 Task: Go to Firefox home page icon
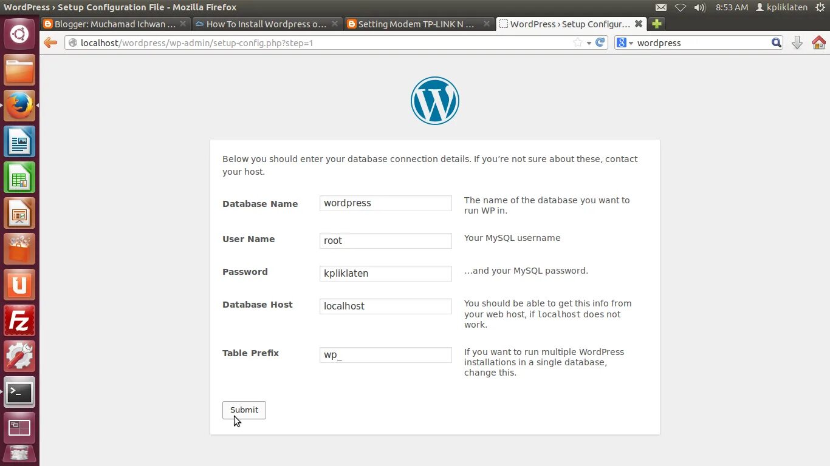pos(818,42)
